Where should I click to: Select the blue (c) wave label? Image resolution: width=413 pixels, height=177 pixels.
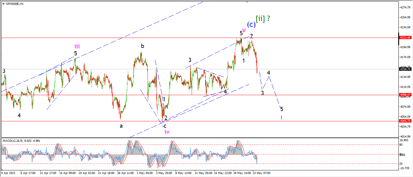[x=251, y=24]
